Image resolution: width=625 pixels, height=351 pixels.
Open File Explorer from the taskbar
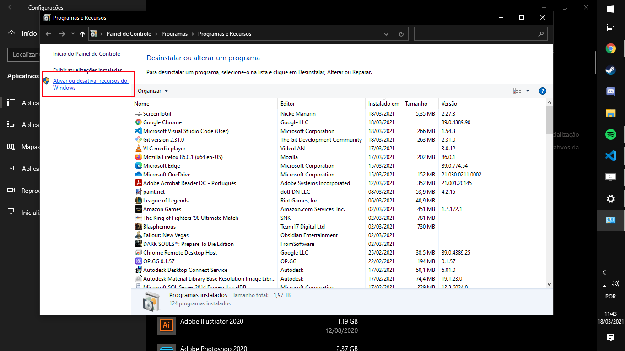coord(610,113)
